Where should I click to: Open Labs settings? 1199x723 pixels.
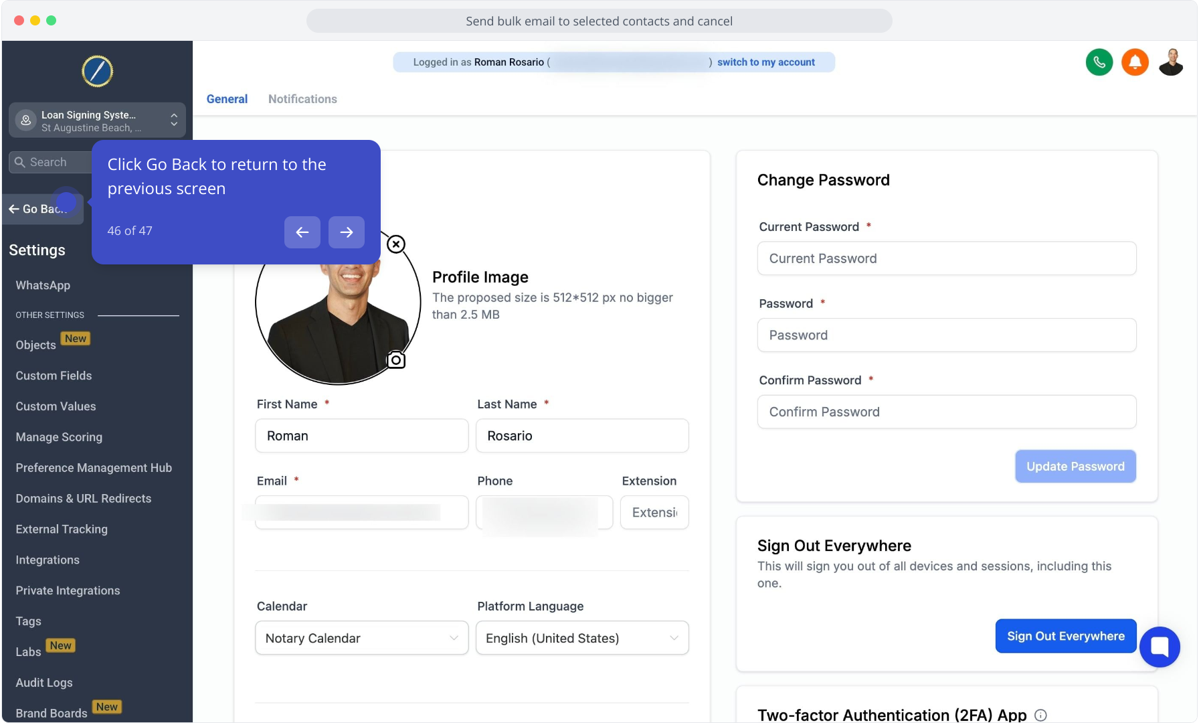pos(28,652)
